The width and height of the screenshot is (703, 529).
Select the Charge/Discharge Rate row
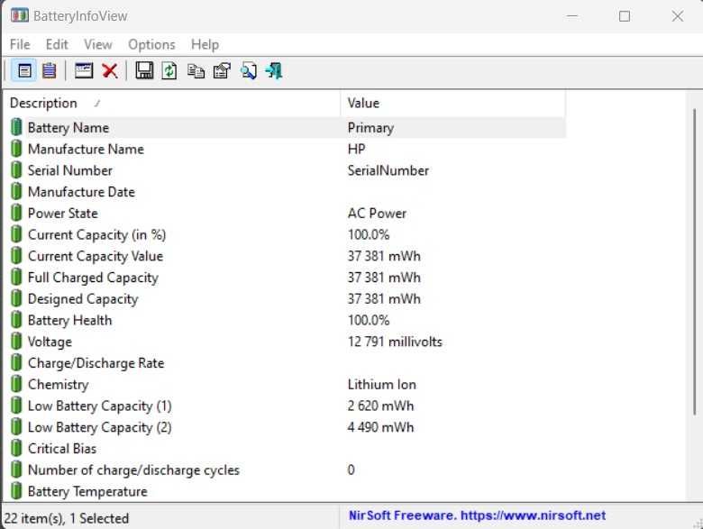click(287, 362)
